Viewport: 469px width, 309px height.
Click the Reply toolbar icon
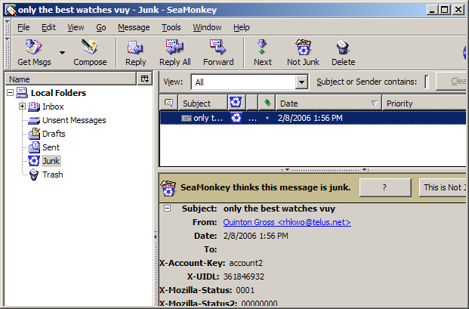pyautogui.click(x=136, y=52)
